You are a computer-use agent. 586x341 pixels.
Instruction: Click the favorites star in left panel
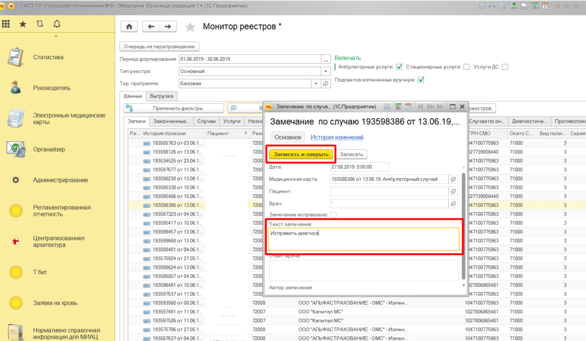[x=22, y=24]
